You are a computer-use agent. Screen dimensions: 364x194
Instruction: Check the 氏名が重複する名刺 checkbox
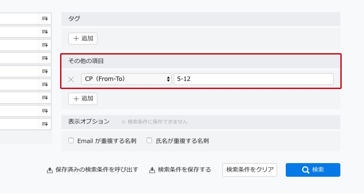149,140
